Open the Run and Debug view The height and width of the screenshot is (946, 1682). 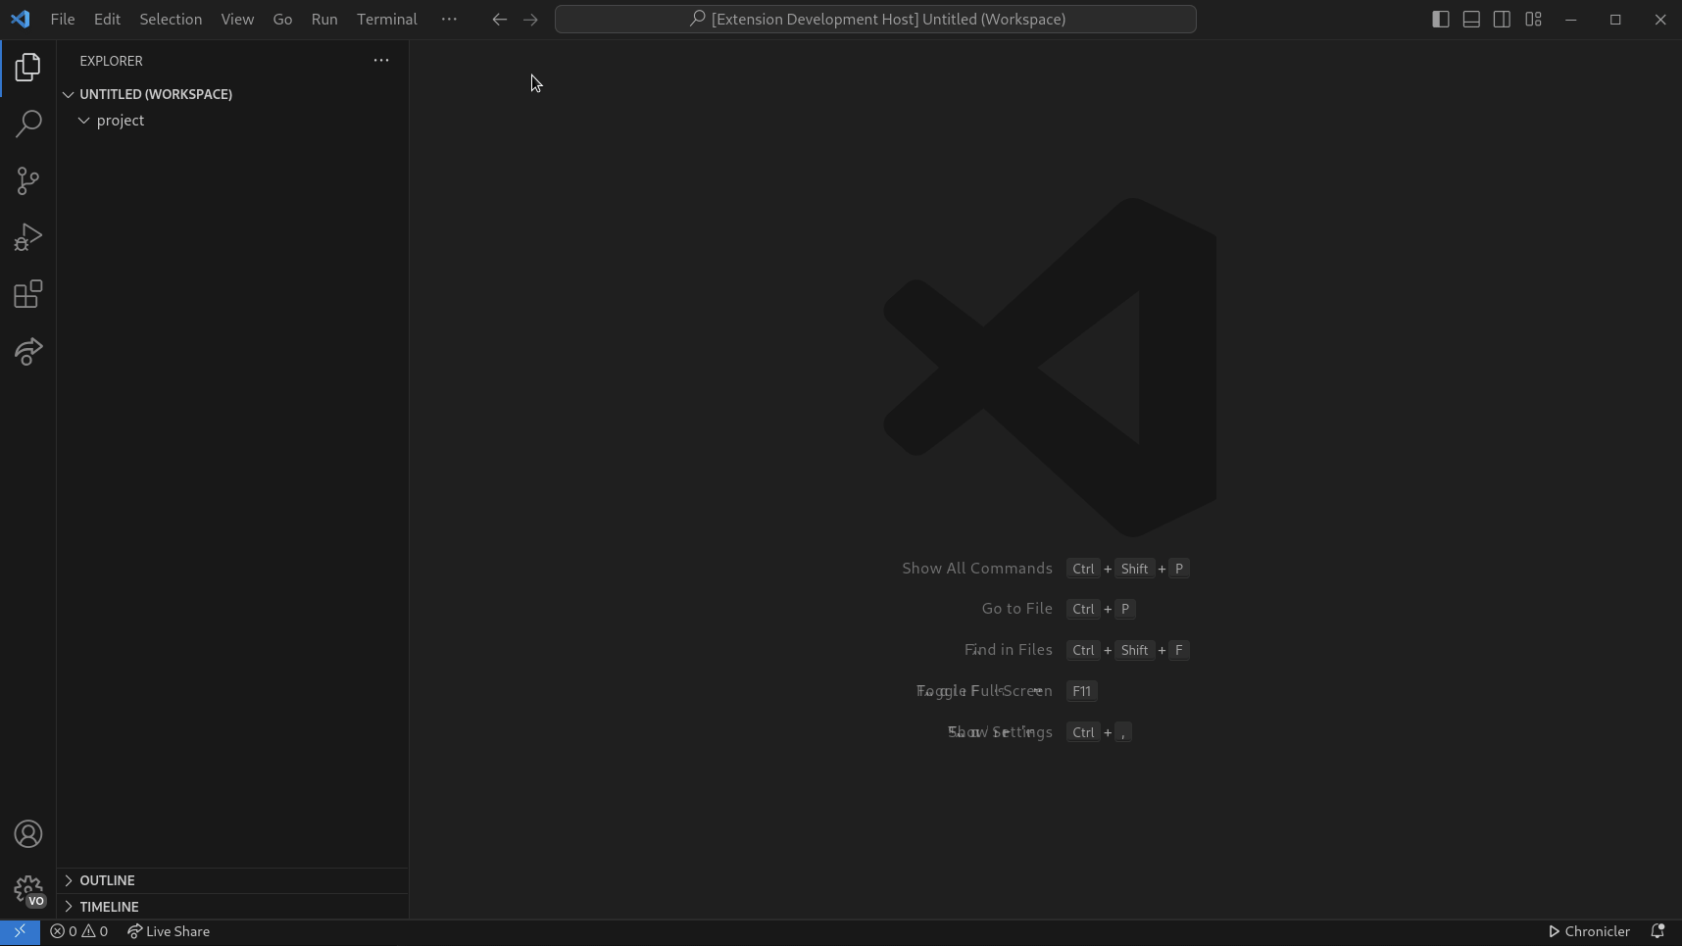[27, 237]
